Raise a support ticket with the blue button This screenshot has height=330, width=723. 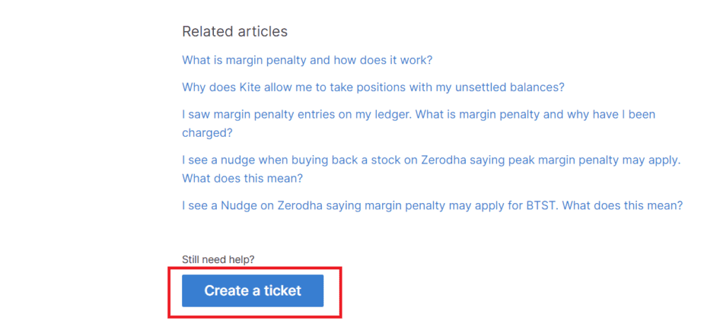click(x=253, y=291)
